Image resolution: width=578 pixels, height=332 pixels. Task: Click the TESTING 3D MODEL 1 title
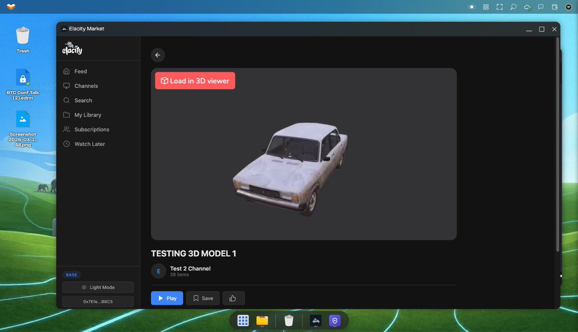[x=194, y=253]
